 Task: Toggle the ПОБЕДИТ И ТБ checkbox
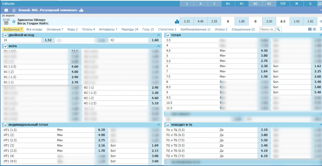point(168,125)
